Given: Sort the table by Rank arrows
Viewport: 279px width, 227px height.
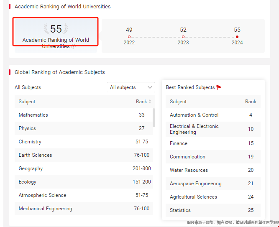Looking at the screenshot, I should (x=150, y=102).
